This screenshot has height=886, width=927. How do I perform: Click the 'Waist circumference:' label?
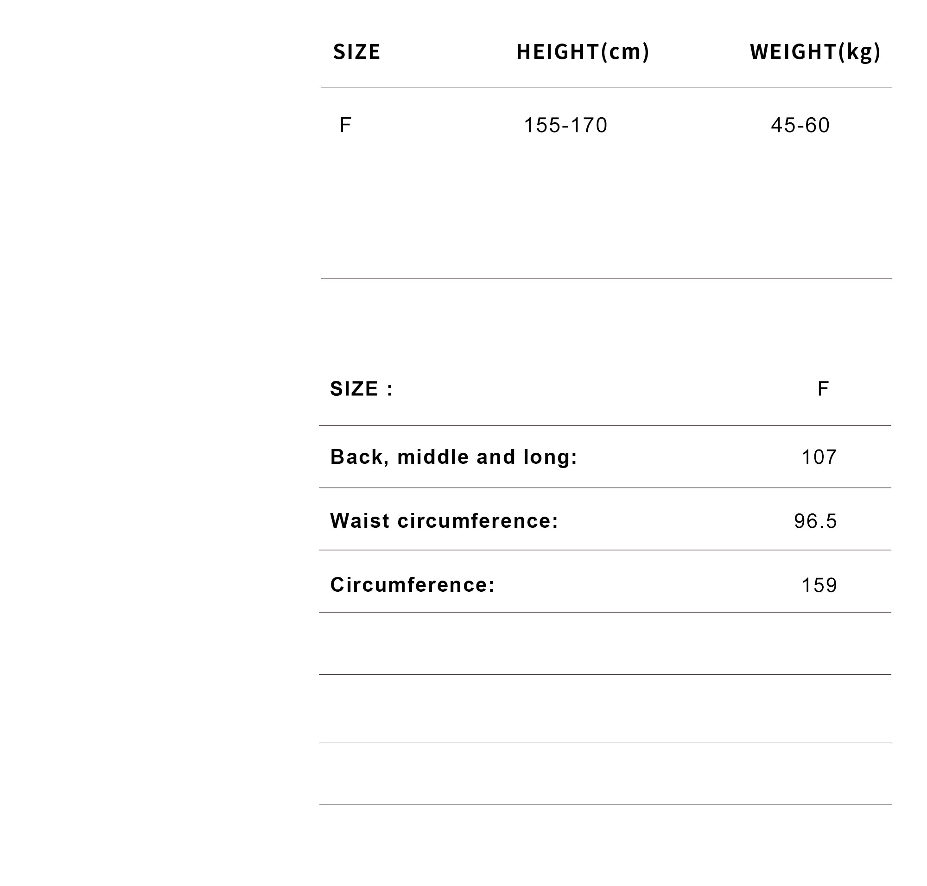[444, 521]
